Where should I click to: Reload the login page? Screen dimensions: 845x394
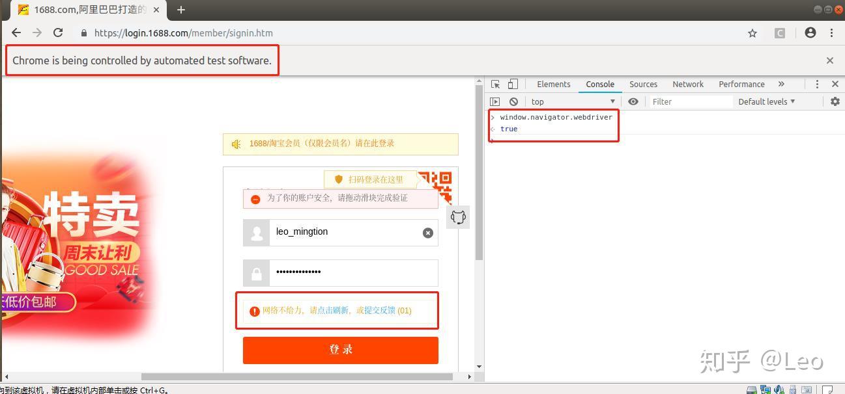coord(58,33)
